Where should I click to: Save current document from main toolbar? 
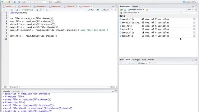click(x=15, y=2)
